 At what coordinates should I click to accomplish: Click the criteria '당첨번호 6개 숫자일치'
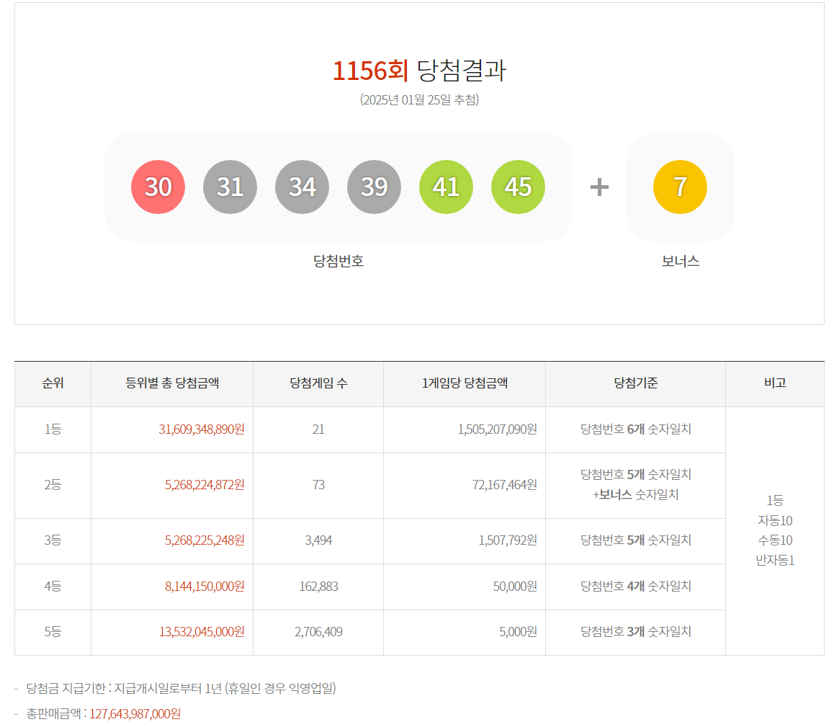point(636,429)
